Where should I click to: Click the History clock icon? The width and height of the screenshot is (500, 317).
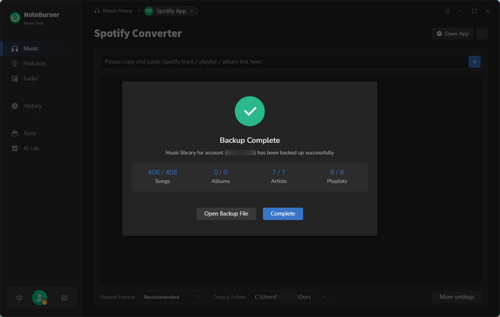[15, 106]
